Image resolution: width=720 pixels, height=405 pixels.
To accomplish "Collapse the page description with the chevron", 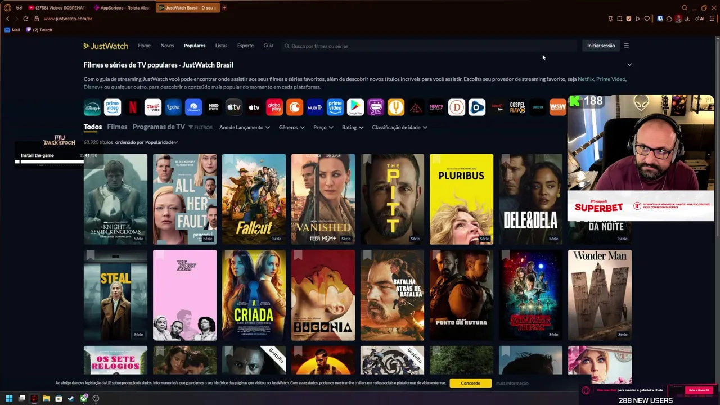I will (x=629, y=65).
